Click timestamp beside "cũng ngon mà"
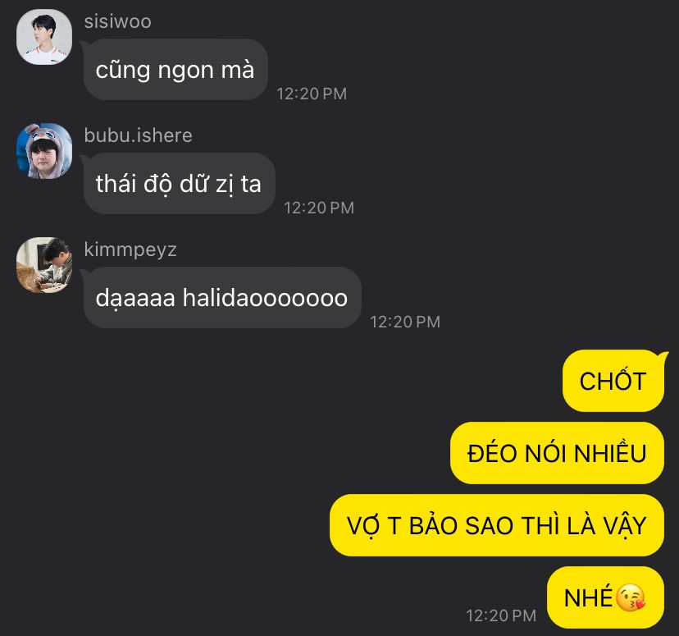 click(312, 94)
